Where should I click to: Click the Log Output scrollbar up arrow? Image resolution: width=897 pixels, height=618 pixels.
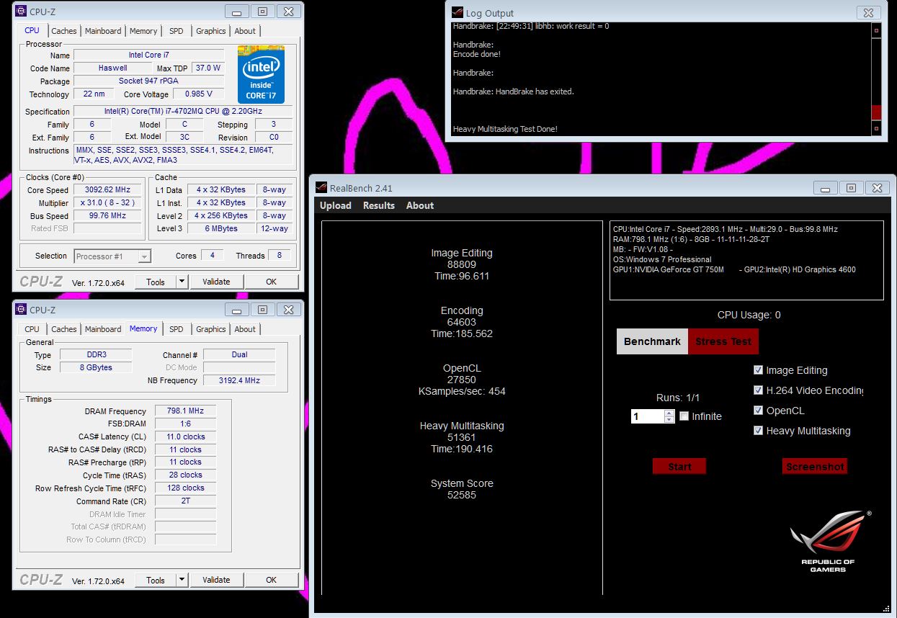[x=877, y=30]
